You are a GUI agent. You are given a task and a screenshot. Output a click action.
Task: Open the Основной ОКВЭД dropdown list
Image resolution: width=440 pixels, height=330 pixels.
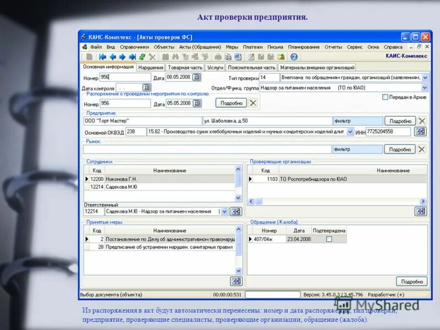[350, 131]
